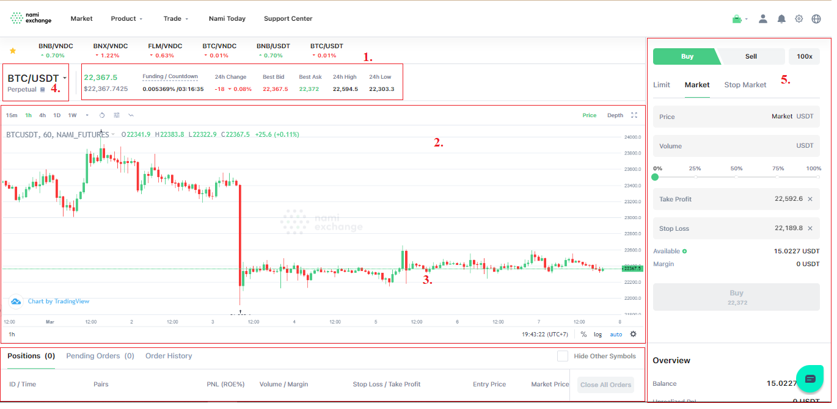Image resolution: width=837 pixels, height=409 pixels.
Task: Open the Pending Orders tab
Action: pos(100,356)
